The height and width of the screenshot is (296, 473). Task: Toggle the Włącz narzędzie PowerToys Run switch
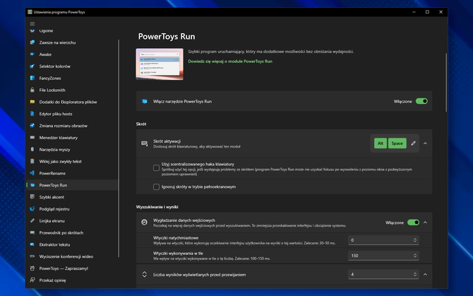[421, 102]
